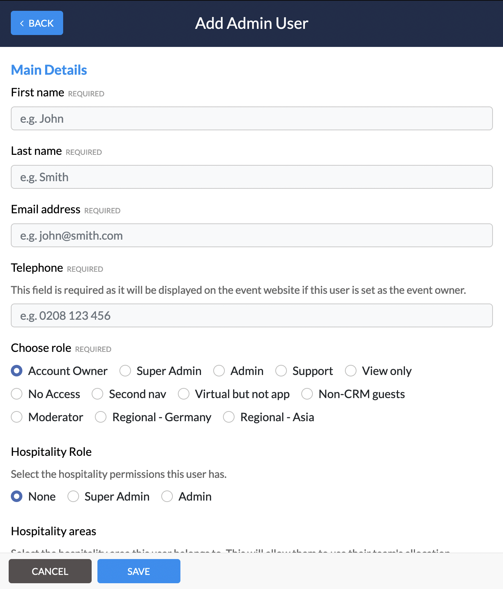
Task: Pick the Support role radio button
Action: pyautogui.click(x=281, y=371)
